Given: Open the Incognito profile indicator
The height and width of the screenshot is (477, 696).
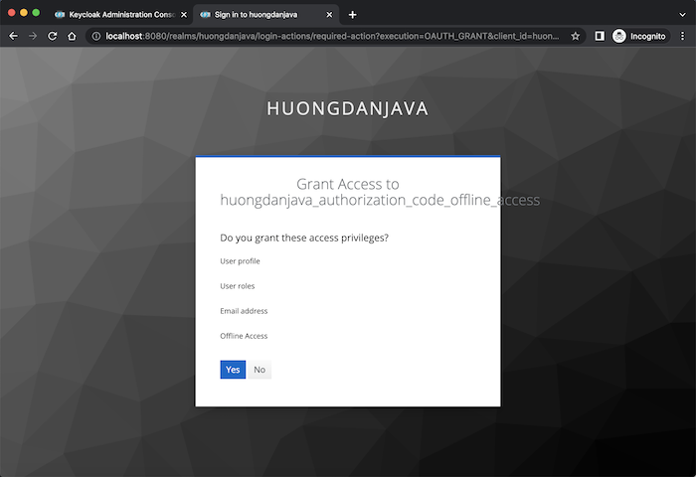Looking at the screenshot, I should tap(639, 36).
